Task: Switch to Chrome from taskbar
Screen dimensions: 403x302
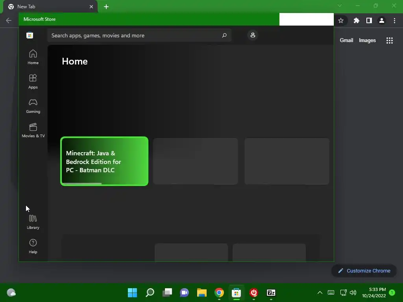Action: tap(219, 293)
